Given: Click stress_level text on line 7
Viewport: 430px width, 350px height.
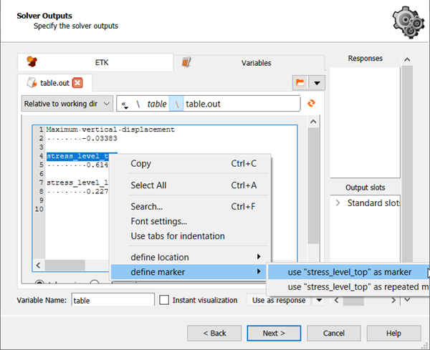Looking at the screenshot, I should click(x=77, y=183).
